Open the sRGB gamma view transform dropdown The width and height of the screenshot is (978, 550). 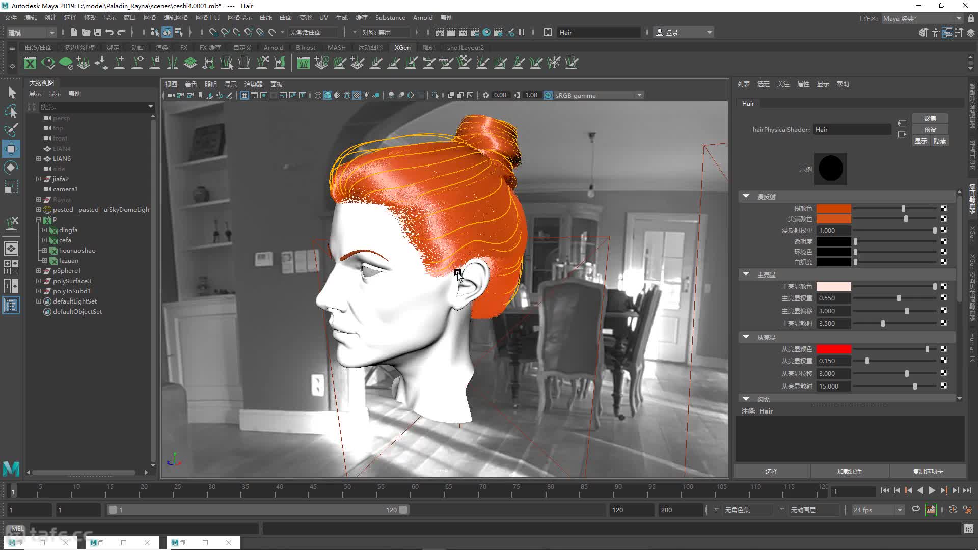599,95
